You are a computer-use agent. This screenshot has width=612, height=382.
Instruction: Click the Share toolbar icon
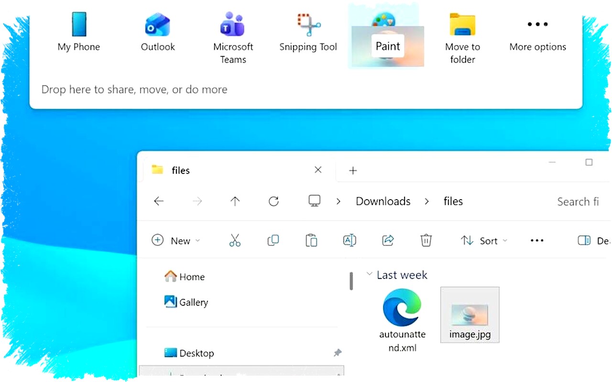(x=388, y=240)
